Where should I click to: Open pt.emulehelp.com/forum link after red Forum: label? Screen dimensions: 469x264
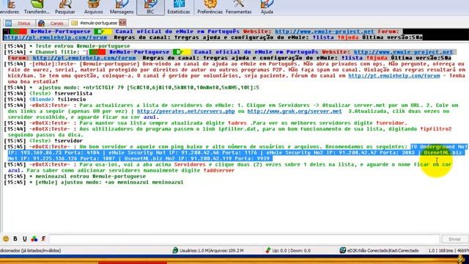(x=84, y=58)
